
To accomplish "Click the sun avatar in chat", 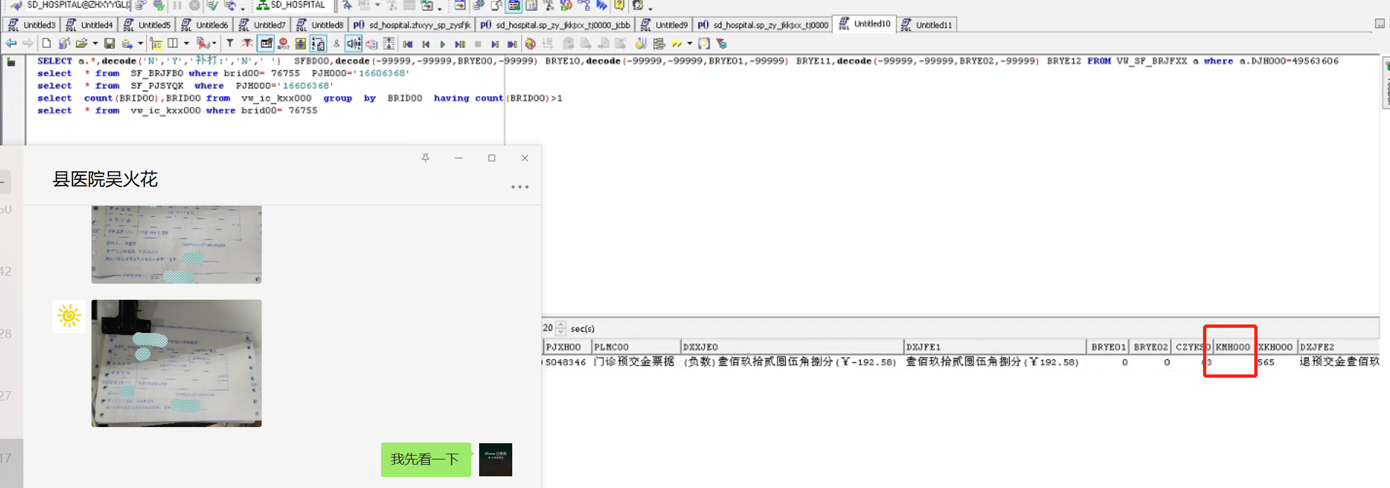I will pyautogui.click(x=69, y=316).
